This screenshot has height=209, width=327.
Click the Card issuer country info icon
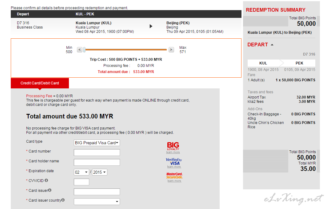coord(63,200)
